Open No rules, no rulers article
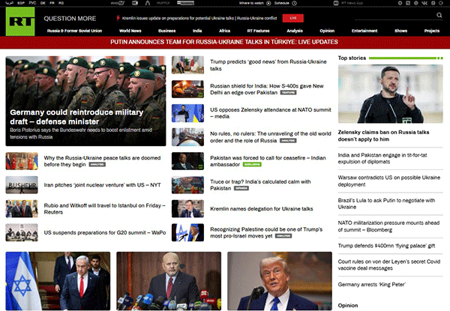450x311 pixels. pos(271,137)
